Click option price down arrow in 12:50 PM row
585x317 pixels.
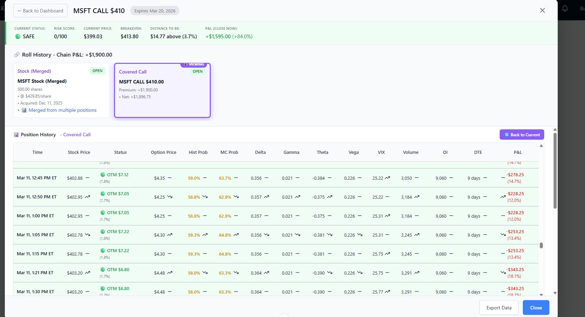(170, 197)
